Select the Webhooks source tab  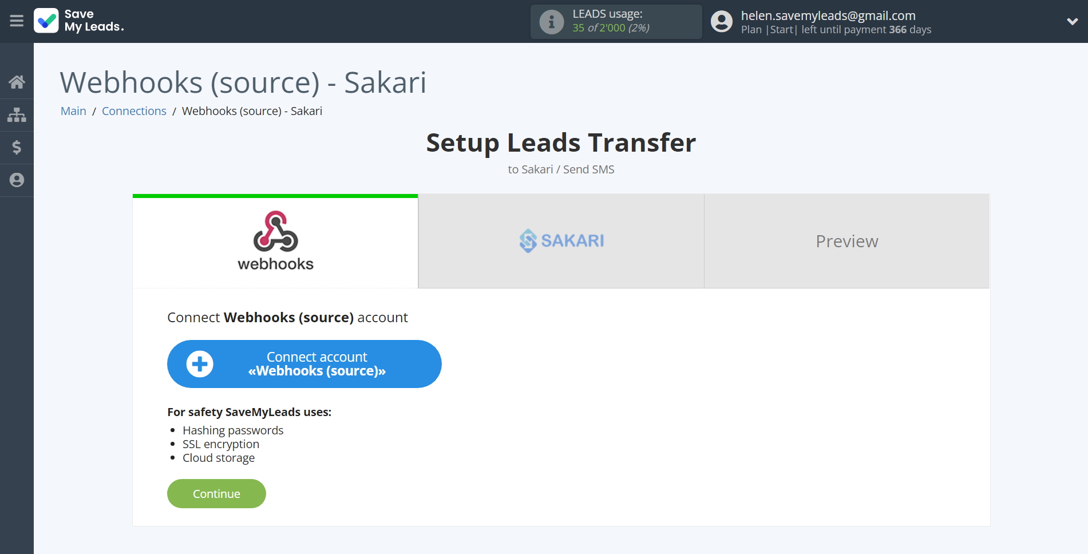click(275, 241)
